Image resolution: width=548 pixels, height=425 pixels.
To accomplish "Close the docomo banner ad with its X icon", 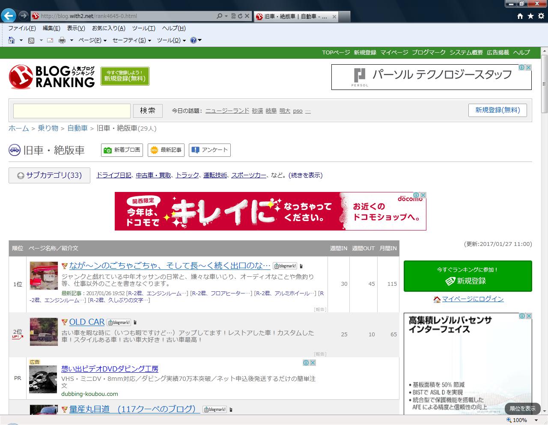I will [x=423, y=195].
